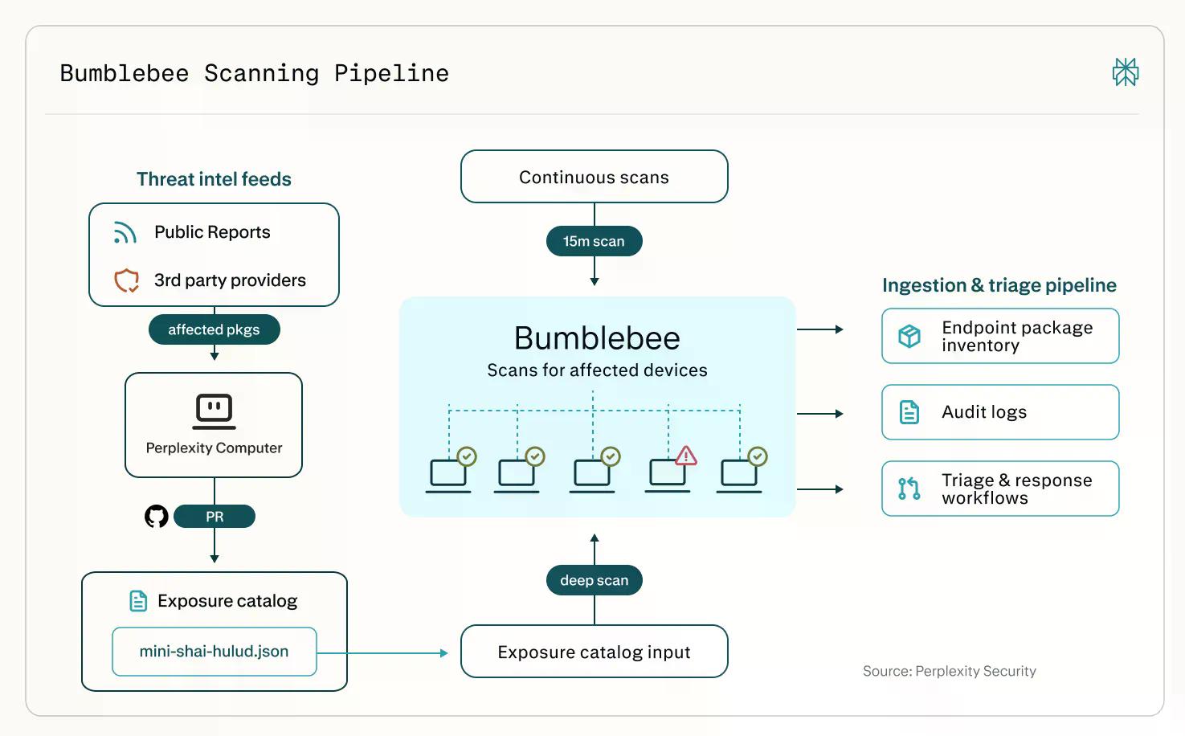The width and height of the screenshot is (1185, 736).
Task: Click the PR pill label
Action: coord(215,517)
